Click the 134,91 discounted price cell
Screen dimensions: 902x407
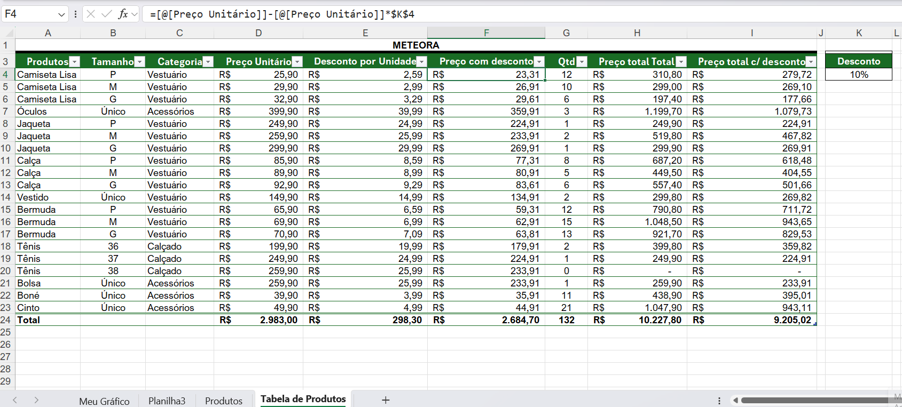tap(486, 197)
